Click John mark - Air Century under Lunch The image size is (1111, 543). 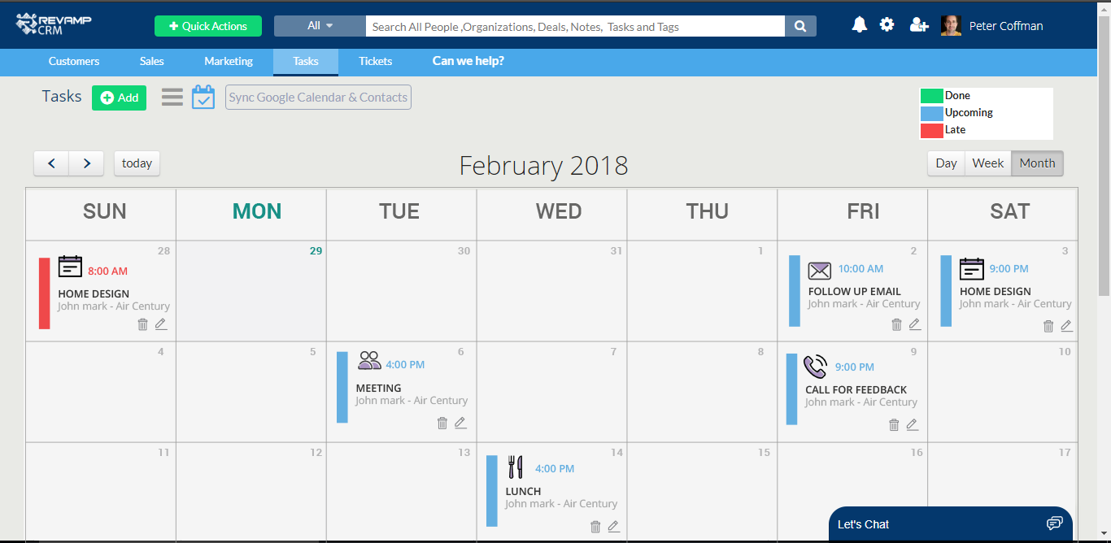[561, 504]
